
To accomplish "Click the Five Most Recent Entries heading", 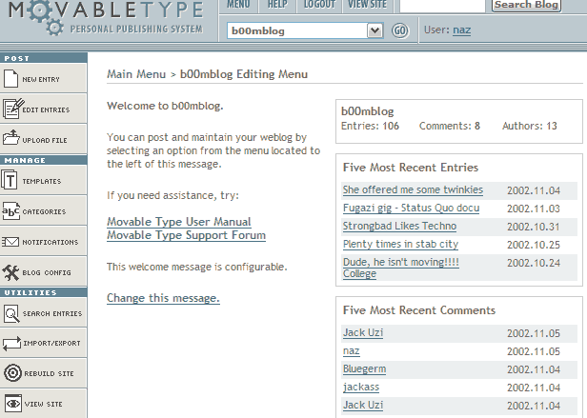I will coord(411,168).
